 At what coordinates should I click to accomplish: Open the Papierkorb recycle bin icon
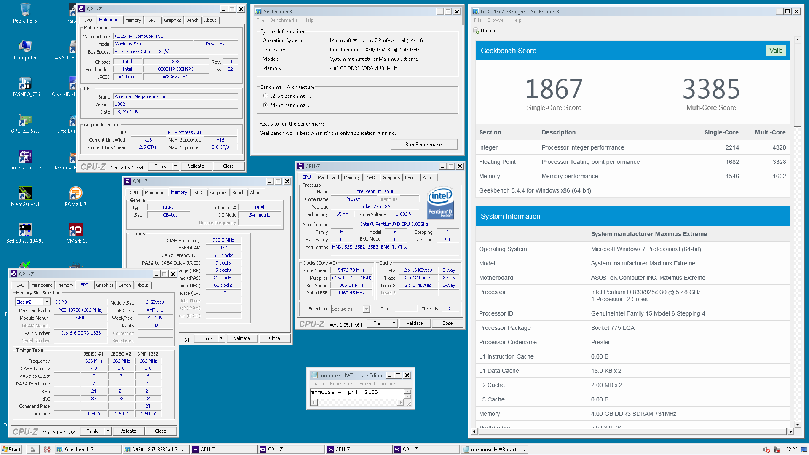[25, 13]
